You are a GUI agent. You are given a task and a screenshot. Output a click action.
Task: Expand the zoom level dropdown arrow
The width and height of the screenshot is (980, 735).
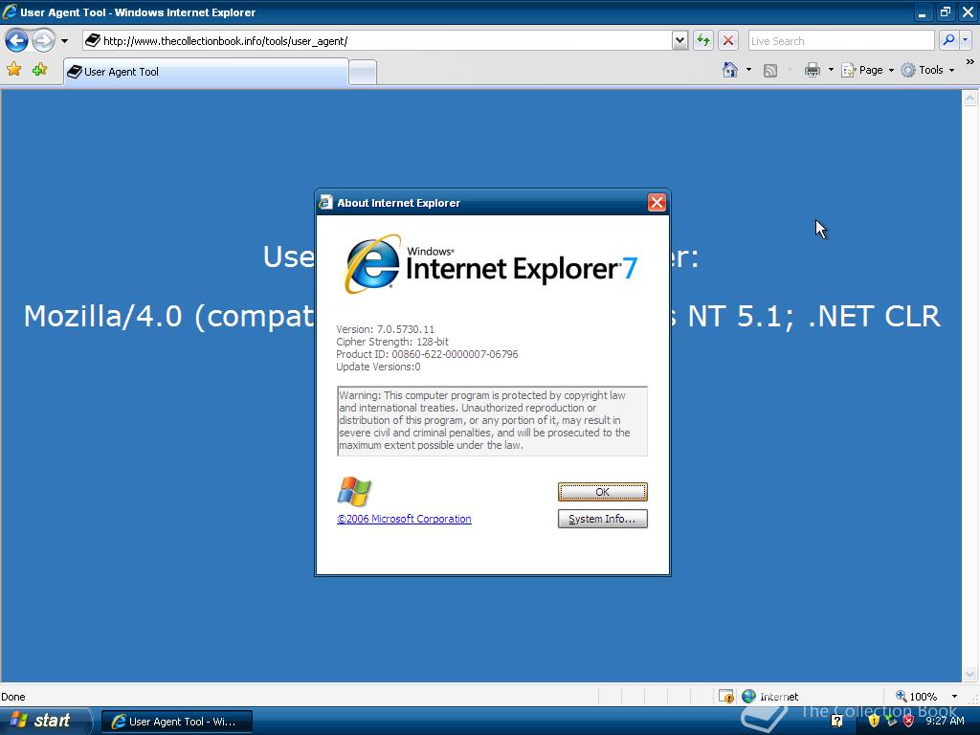click(x=954, y=697)
